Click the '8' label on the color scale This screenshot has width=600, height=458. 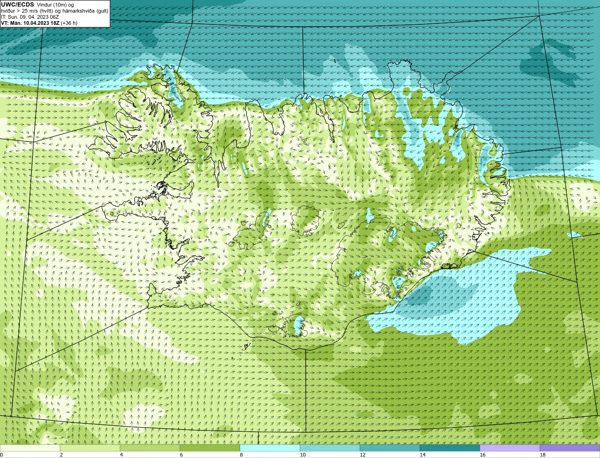pos(241,455)
